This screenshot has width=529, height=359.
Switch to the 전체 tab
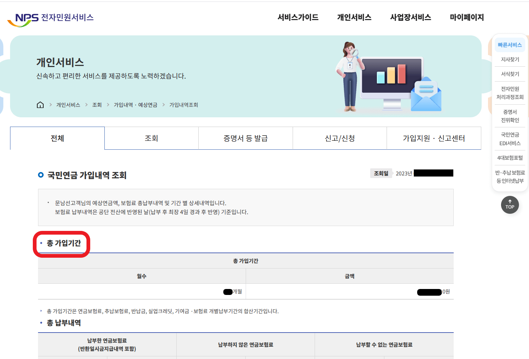(57, 138)
